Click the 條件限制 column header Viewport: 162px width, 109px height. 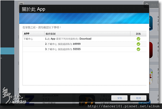tap(87, 34)
